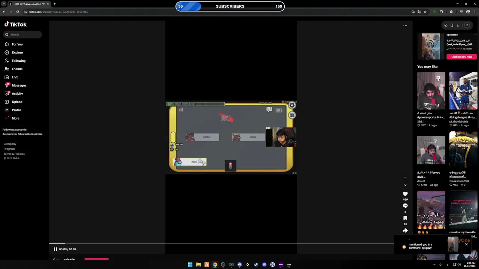Open the Terms & Policies link

coord(14,154)
